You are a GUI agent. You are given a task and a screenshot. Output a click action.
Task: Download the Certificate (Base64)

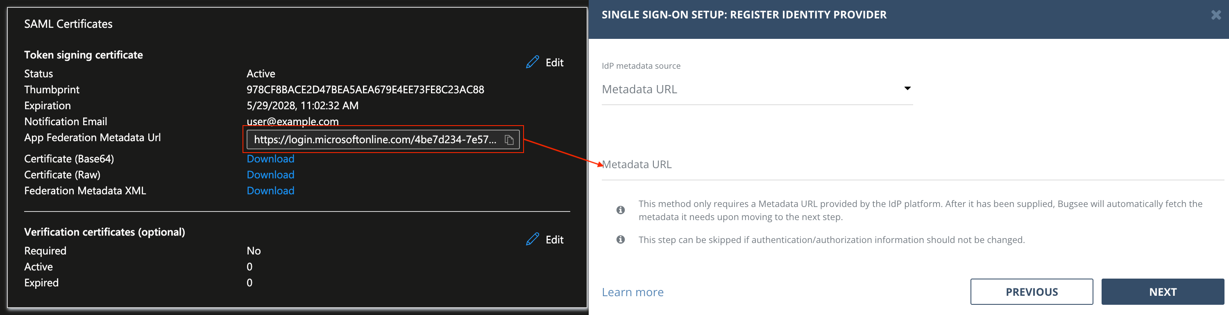[x=270, y=159]
